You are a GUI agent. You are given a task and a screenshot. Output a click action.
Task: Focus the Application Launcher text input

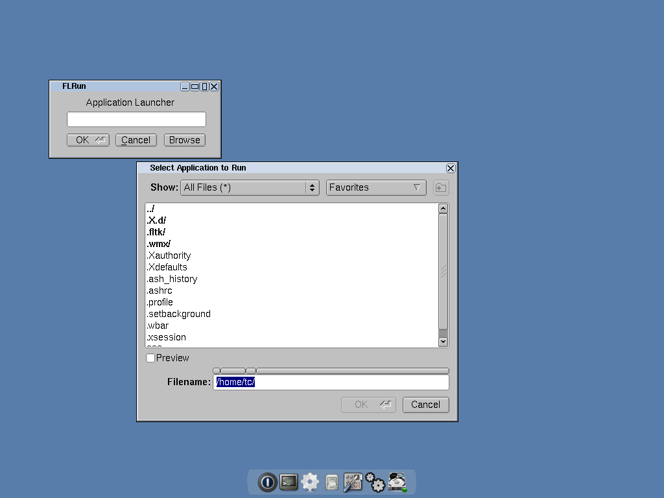tap(136, 119)
